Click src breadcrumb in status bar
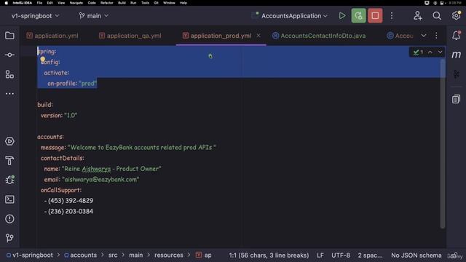This screenshot has width=466, height=262. (x=113, y=255)
